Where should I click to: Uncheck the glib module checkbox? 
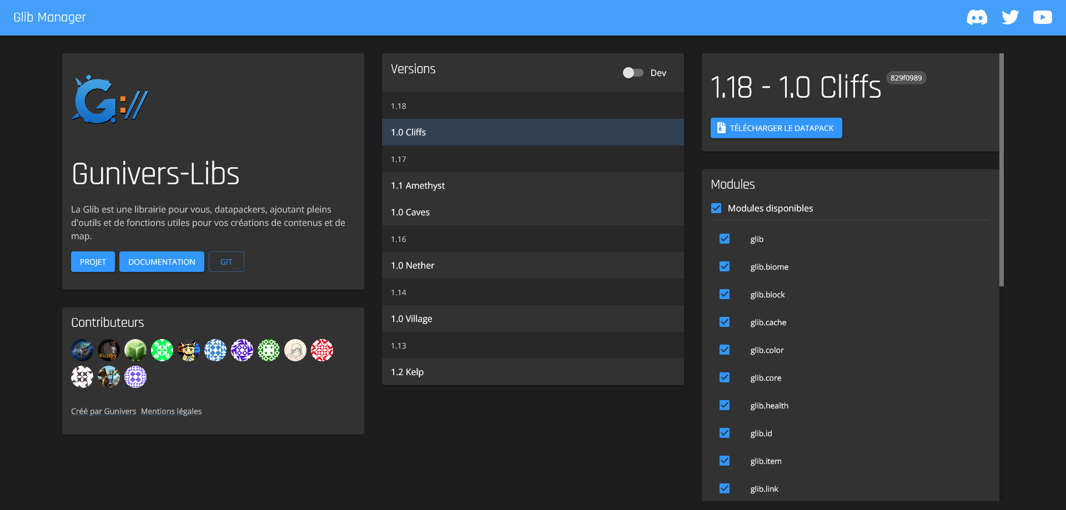point(725,239)
